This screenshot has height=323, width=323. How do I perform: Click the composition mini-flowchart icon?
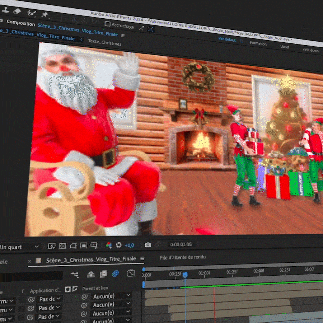(75, 275)
